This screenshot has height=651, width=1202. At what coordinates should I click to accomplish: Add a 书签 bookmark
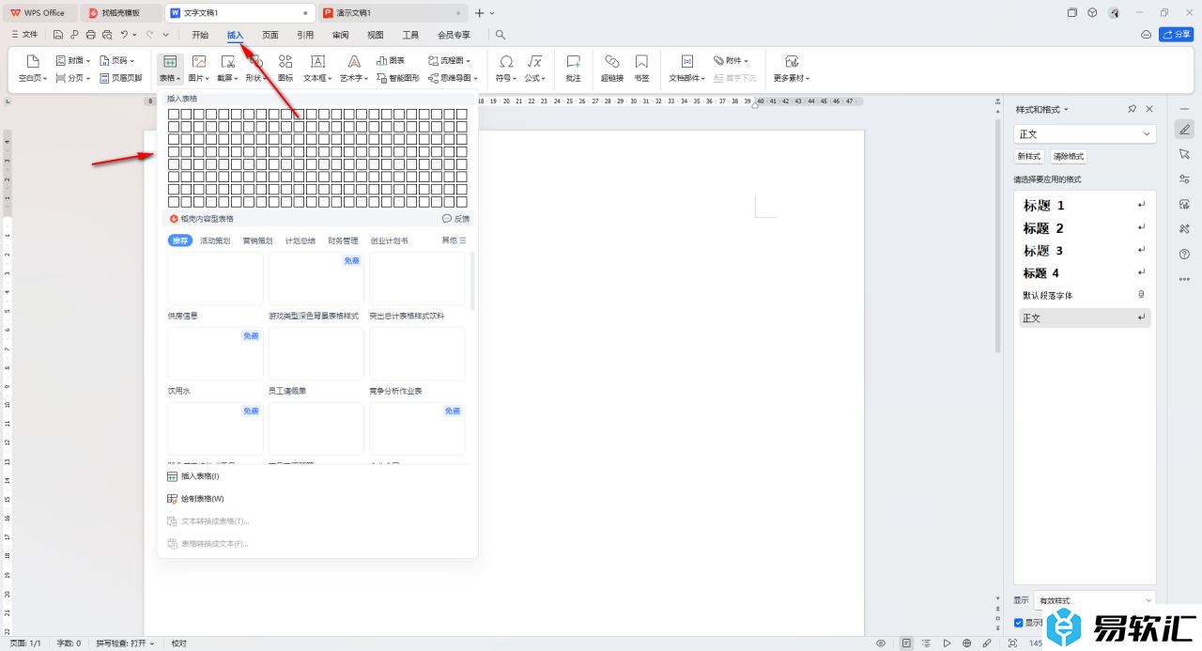(641, 68)
